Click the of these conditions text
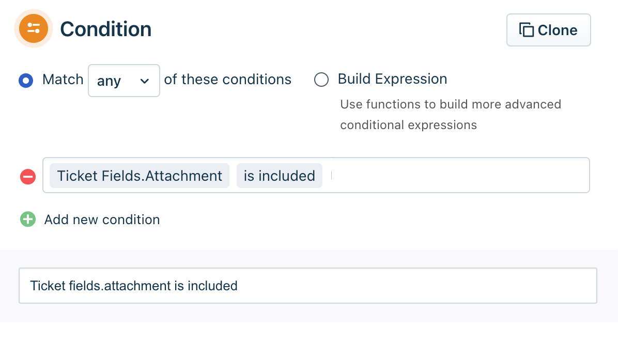618x345 pixels. tap(228, 80)
